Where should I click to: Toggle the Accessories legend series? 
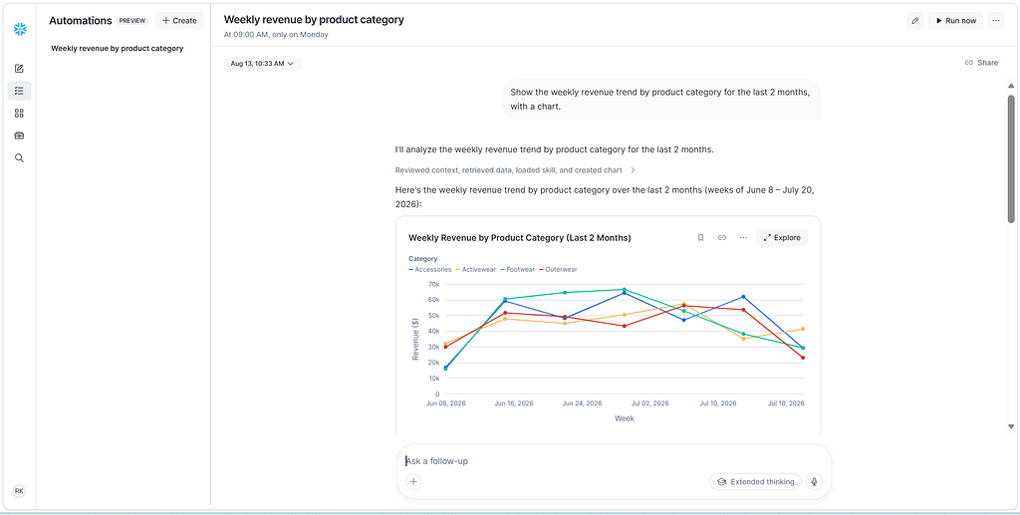click(x=430, y=269)
